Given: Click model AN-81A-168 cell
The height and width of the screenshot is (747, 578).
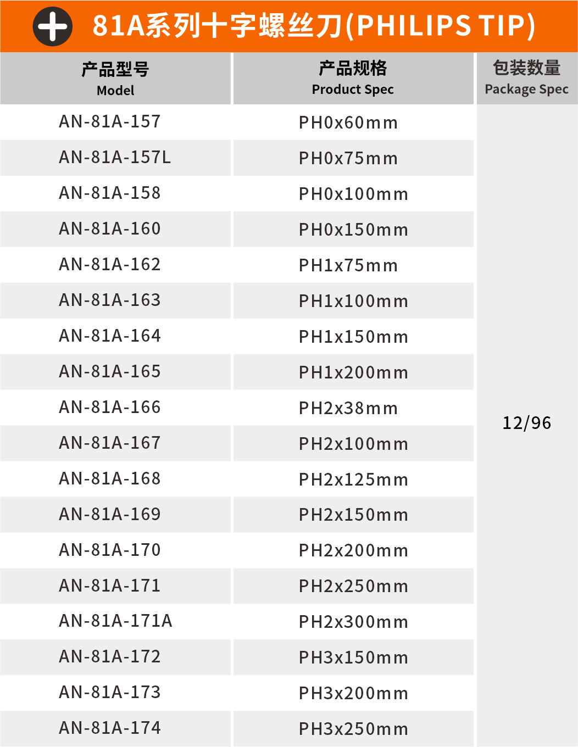Looking at the screenshot, I should (110, 478).
